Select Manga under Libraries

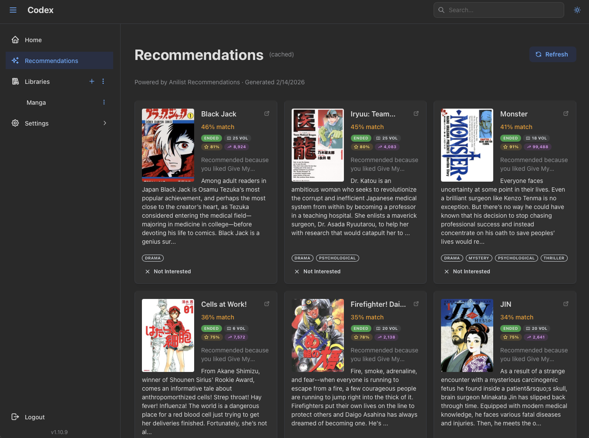tap(36, 102)
